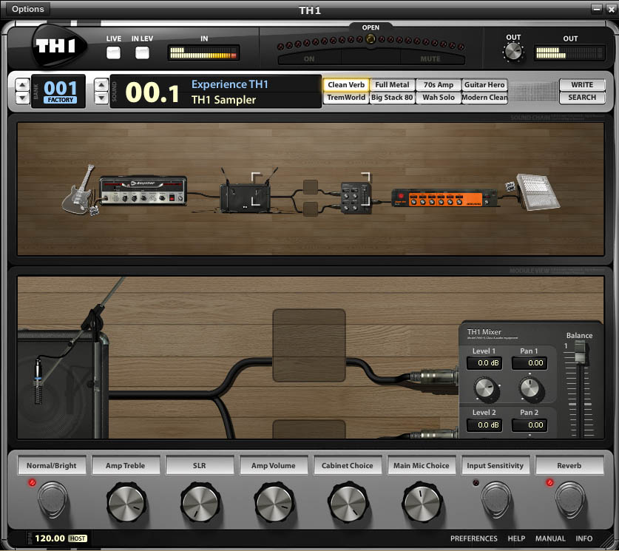
Task: Click the Pan 1 knob in mixer
Action: pos(530,388)
